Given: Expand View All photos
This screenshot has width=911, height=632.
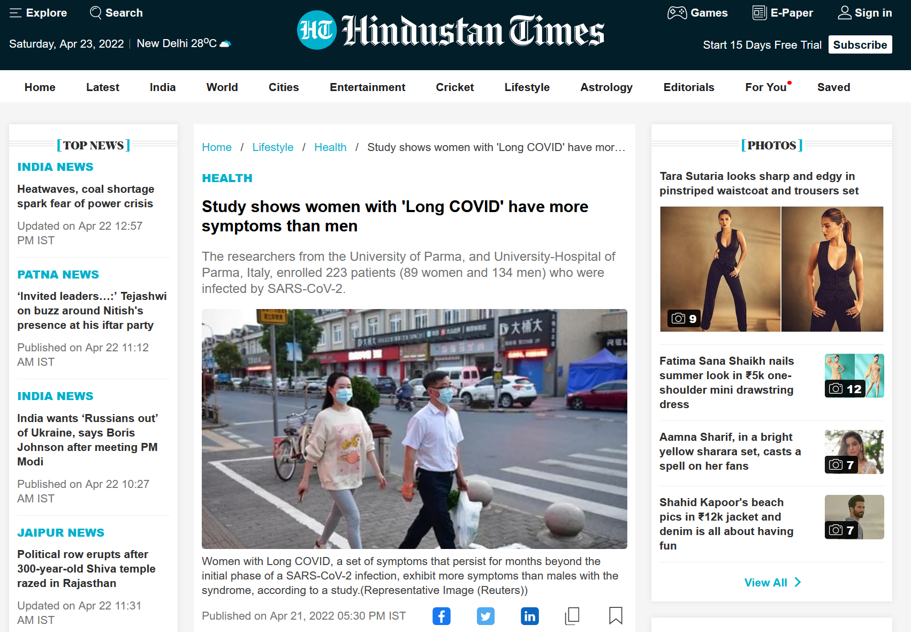Looking at the screenshot, I should [x=772, y=582].
